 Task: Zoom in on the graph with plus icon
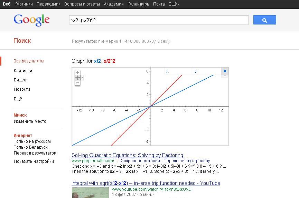[77, 72]
